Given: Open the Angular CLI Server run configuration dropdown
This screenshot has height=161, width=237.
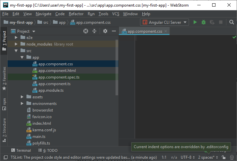Looking at the screenshot, I should point(165,22).
